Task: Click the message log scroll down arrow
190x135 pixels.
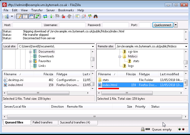Action: pos(186,39)
